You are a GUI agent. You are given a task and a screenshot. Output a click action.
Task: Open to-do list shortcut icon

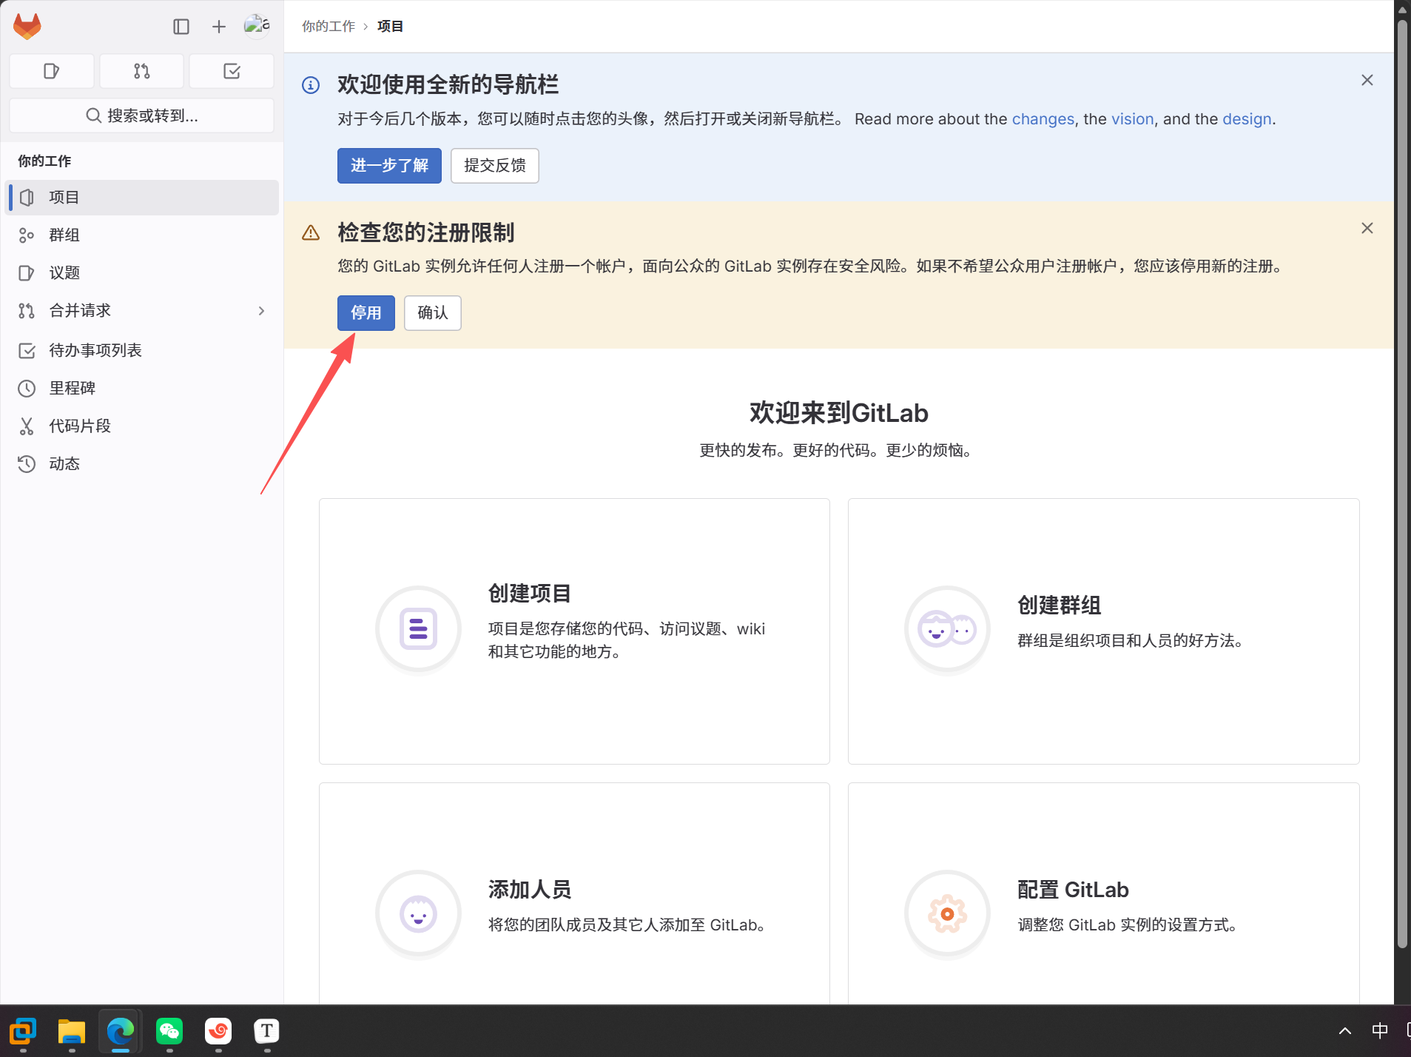[x=232, y=71]
